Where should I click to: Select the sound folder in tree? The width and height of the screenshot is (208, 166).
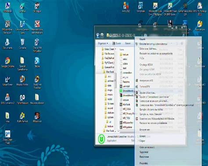(109, 108)
